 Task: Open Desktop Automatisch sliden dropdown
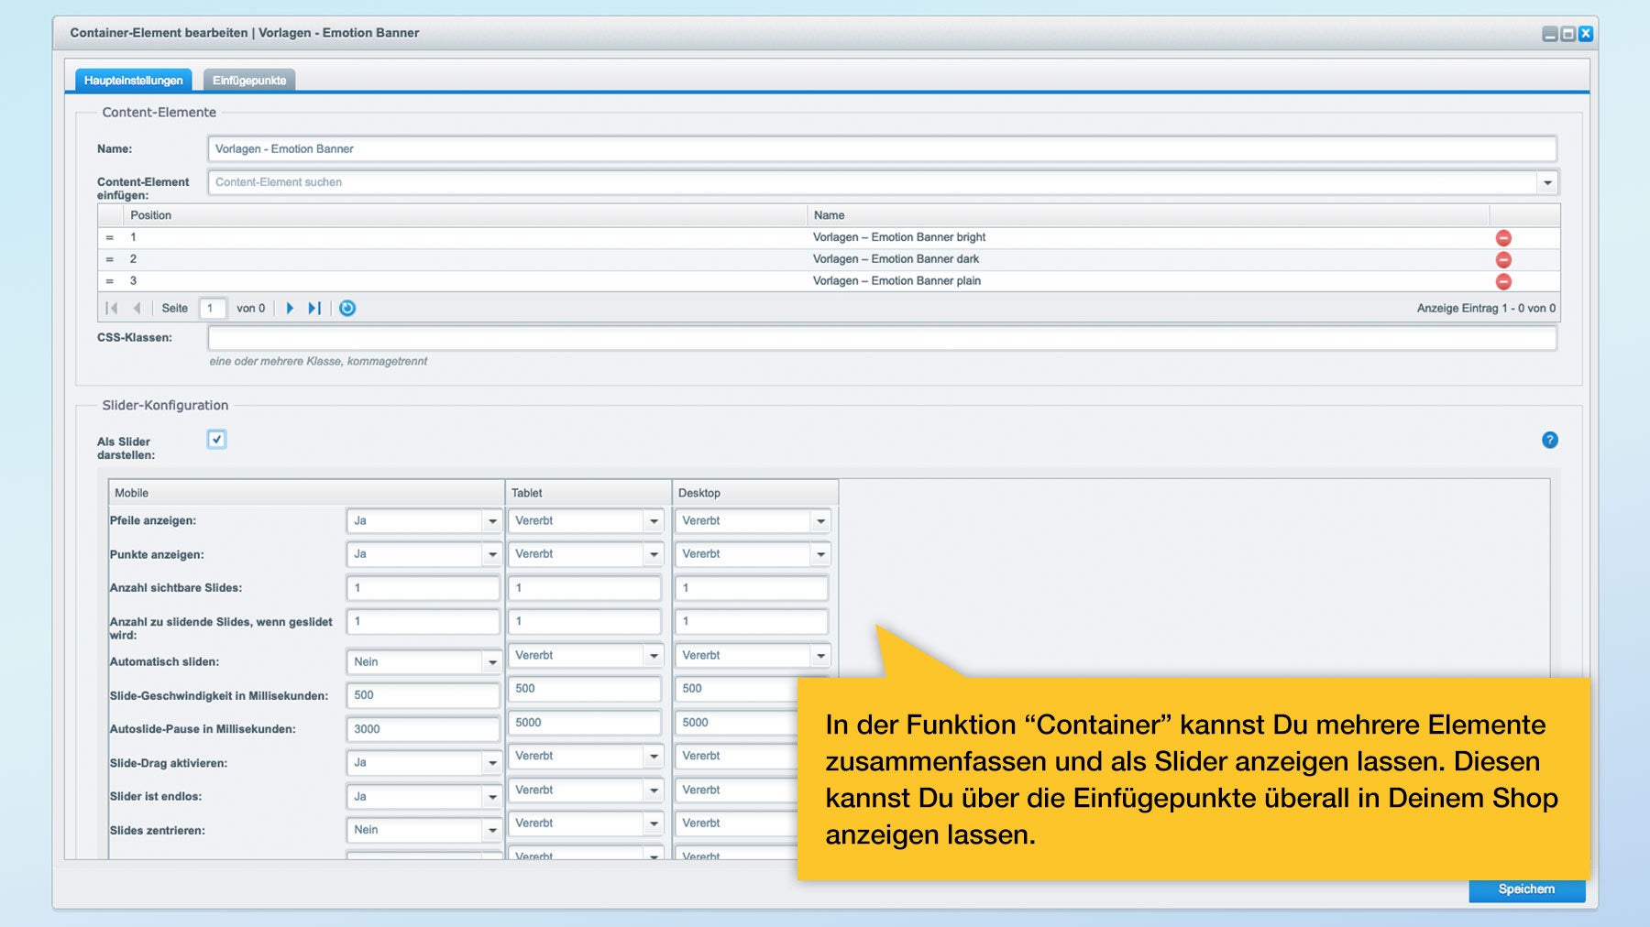click(x=820, y=656)
